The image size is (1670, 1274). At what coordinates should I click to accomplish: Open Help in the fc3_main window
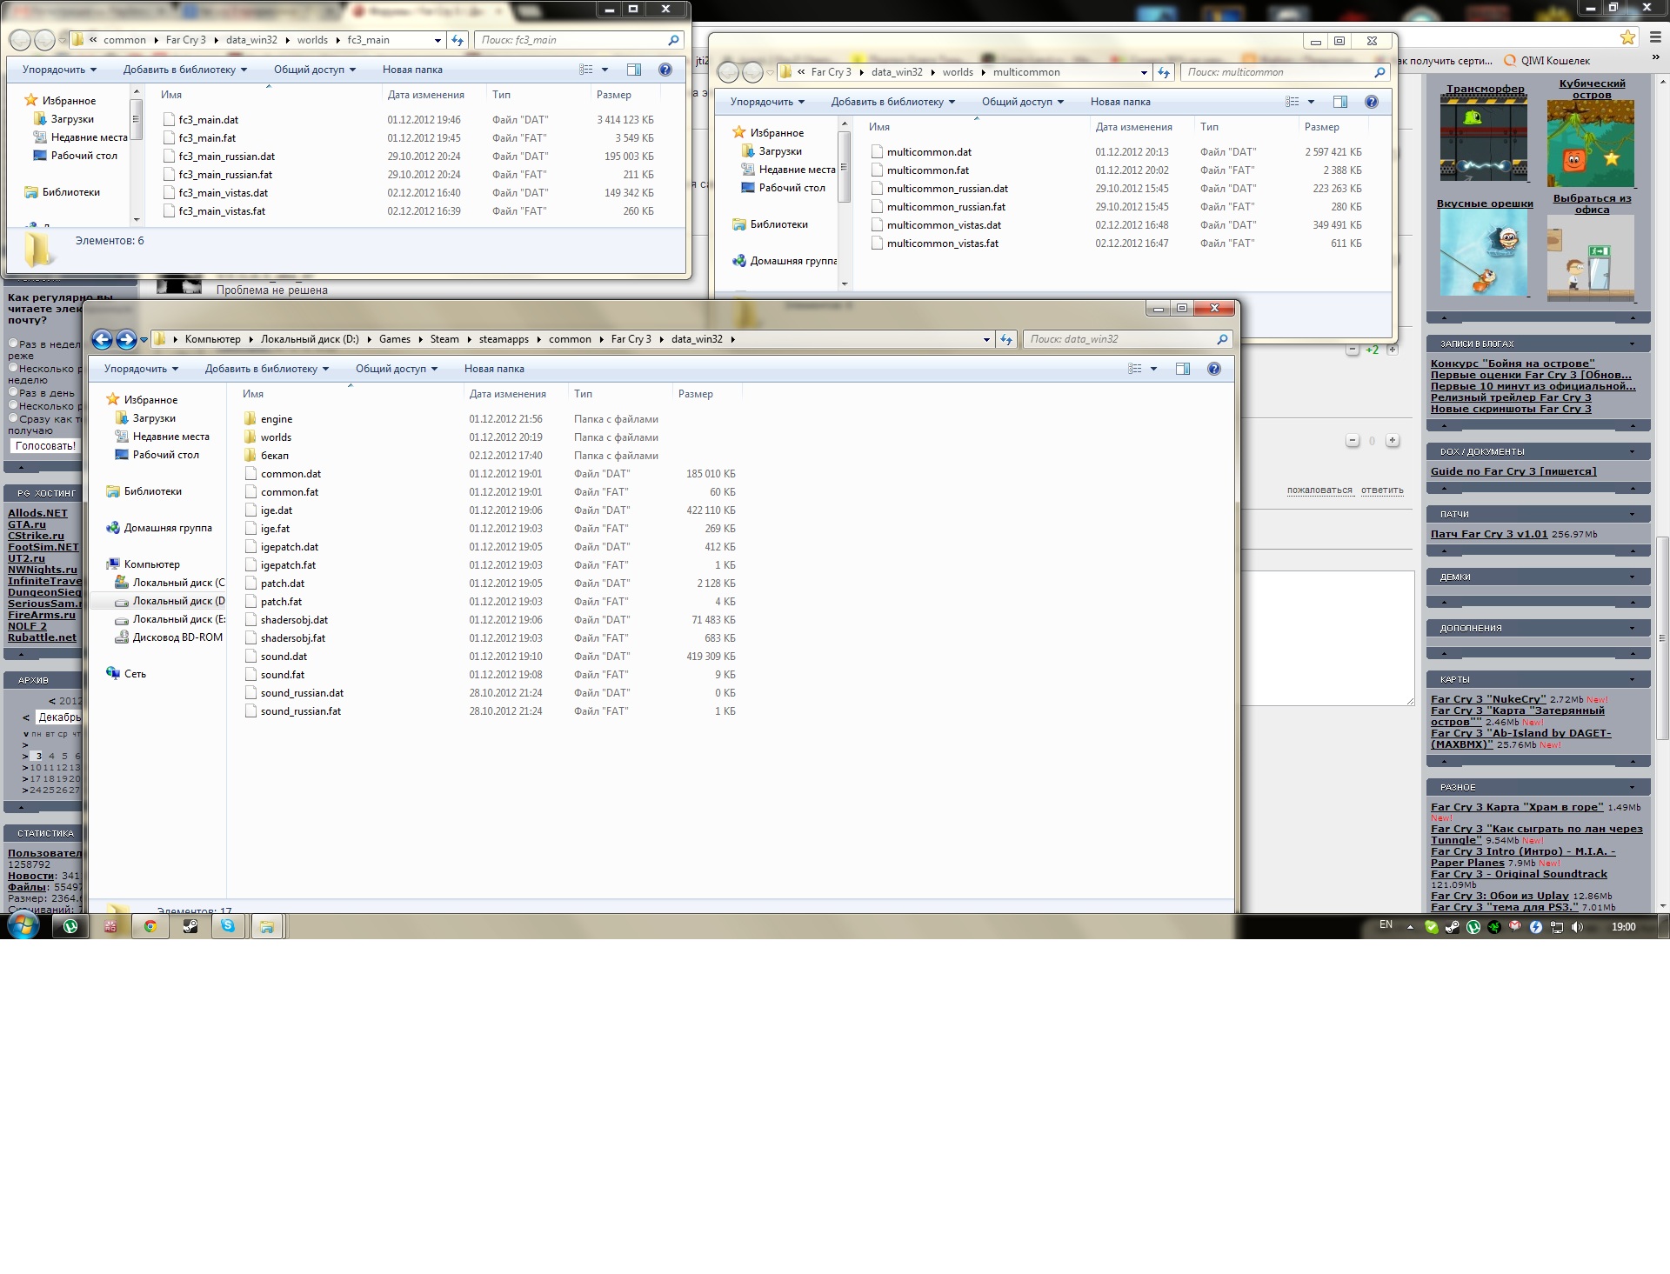click(x=665, y=70)
